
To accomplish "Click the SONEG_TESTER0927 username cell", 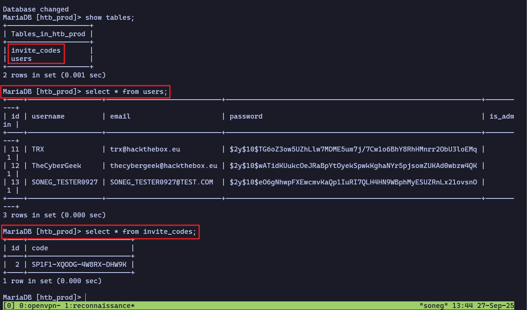I will tap(64, 182).
